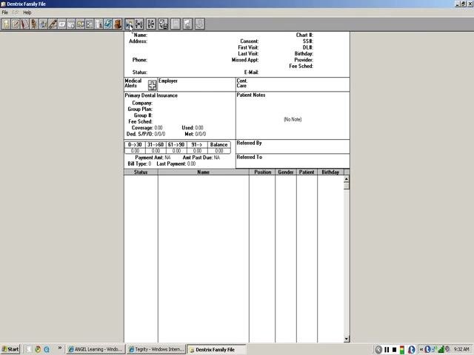The height and width of the screenshot is (355, 474).
Task: Click the pencil and notepad toolbar icon
Action: [x=16, y=24]
